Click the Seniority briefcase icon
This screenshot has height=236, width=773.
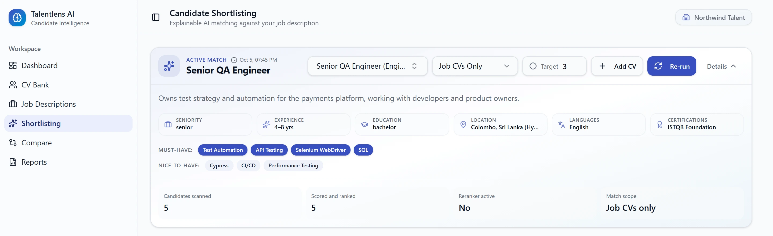pyautogui.click(x=168, y=124)
